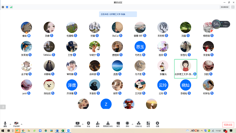The image size is (236, 133).
Task: Open the meeting info icon
Action: [3, 7]
